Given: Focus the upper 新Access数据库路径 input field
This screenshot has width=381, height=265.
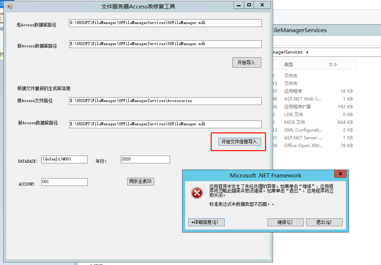Looking at the screenshot, I should 165,44.
